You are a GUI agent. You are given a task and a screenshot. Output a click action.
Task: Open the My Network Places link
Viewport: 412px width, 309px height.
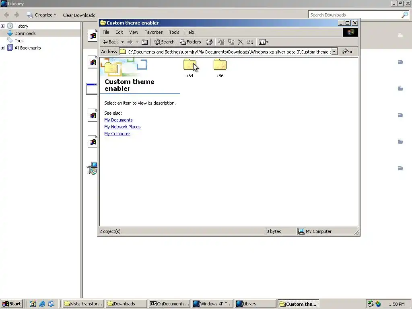122,127
